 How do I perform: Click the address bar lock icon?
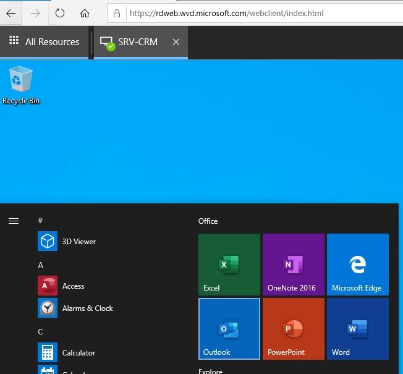point(117,14)
